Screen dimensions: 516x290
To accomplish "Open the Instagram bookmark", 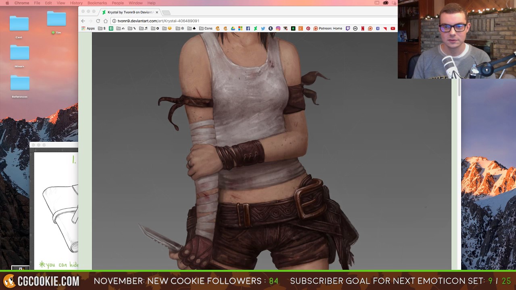I will [x=278, y=29].
